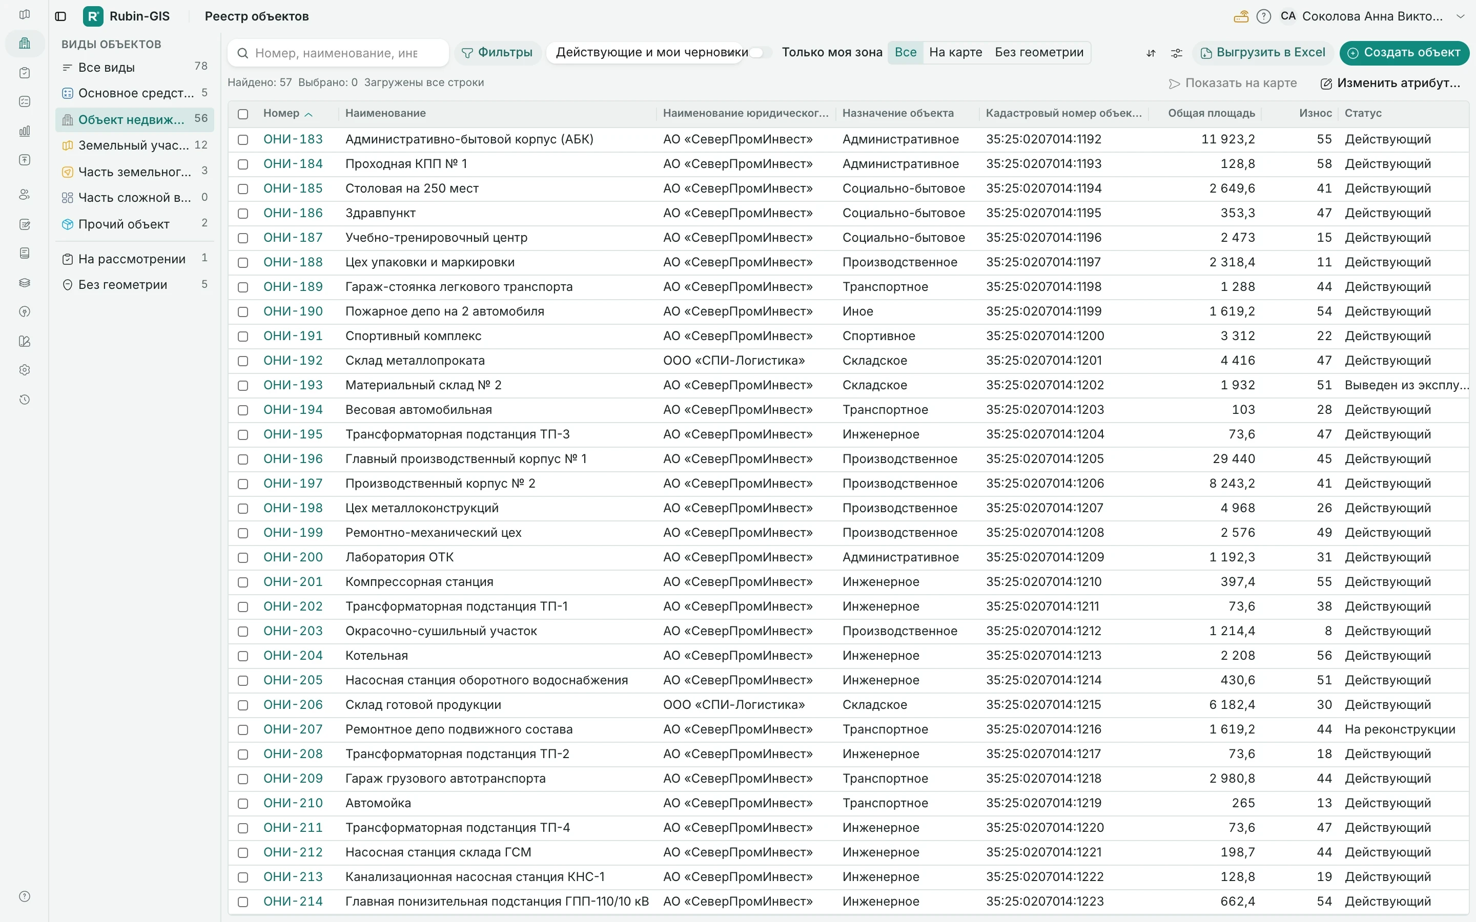Open the settings gear in left rail
1476x922 pixels.
[x=25, y=370]
